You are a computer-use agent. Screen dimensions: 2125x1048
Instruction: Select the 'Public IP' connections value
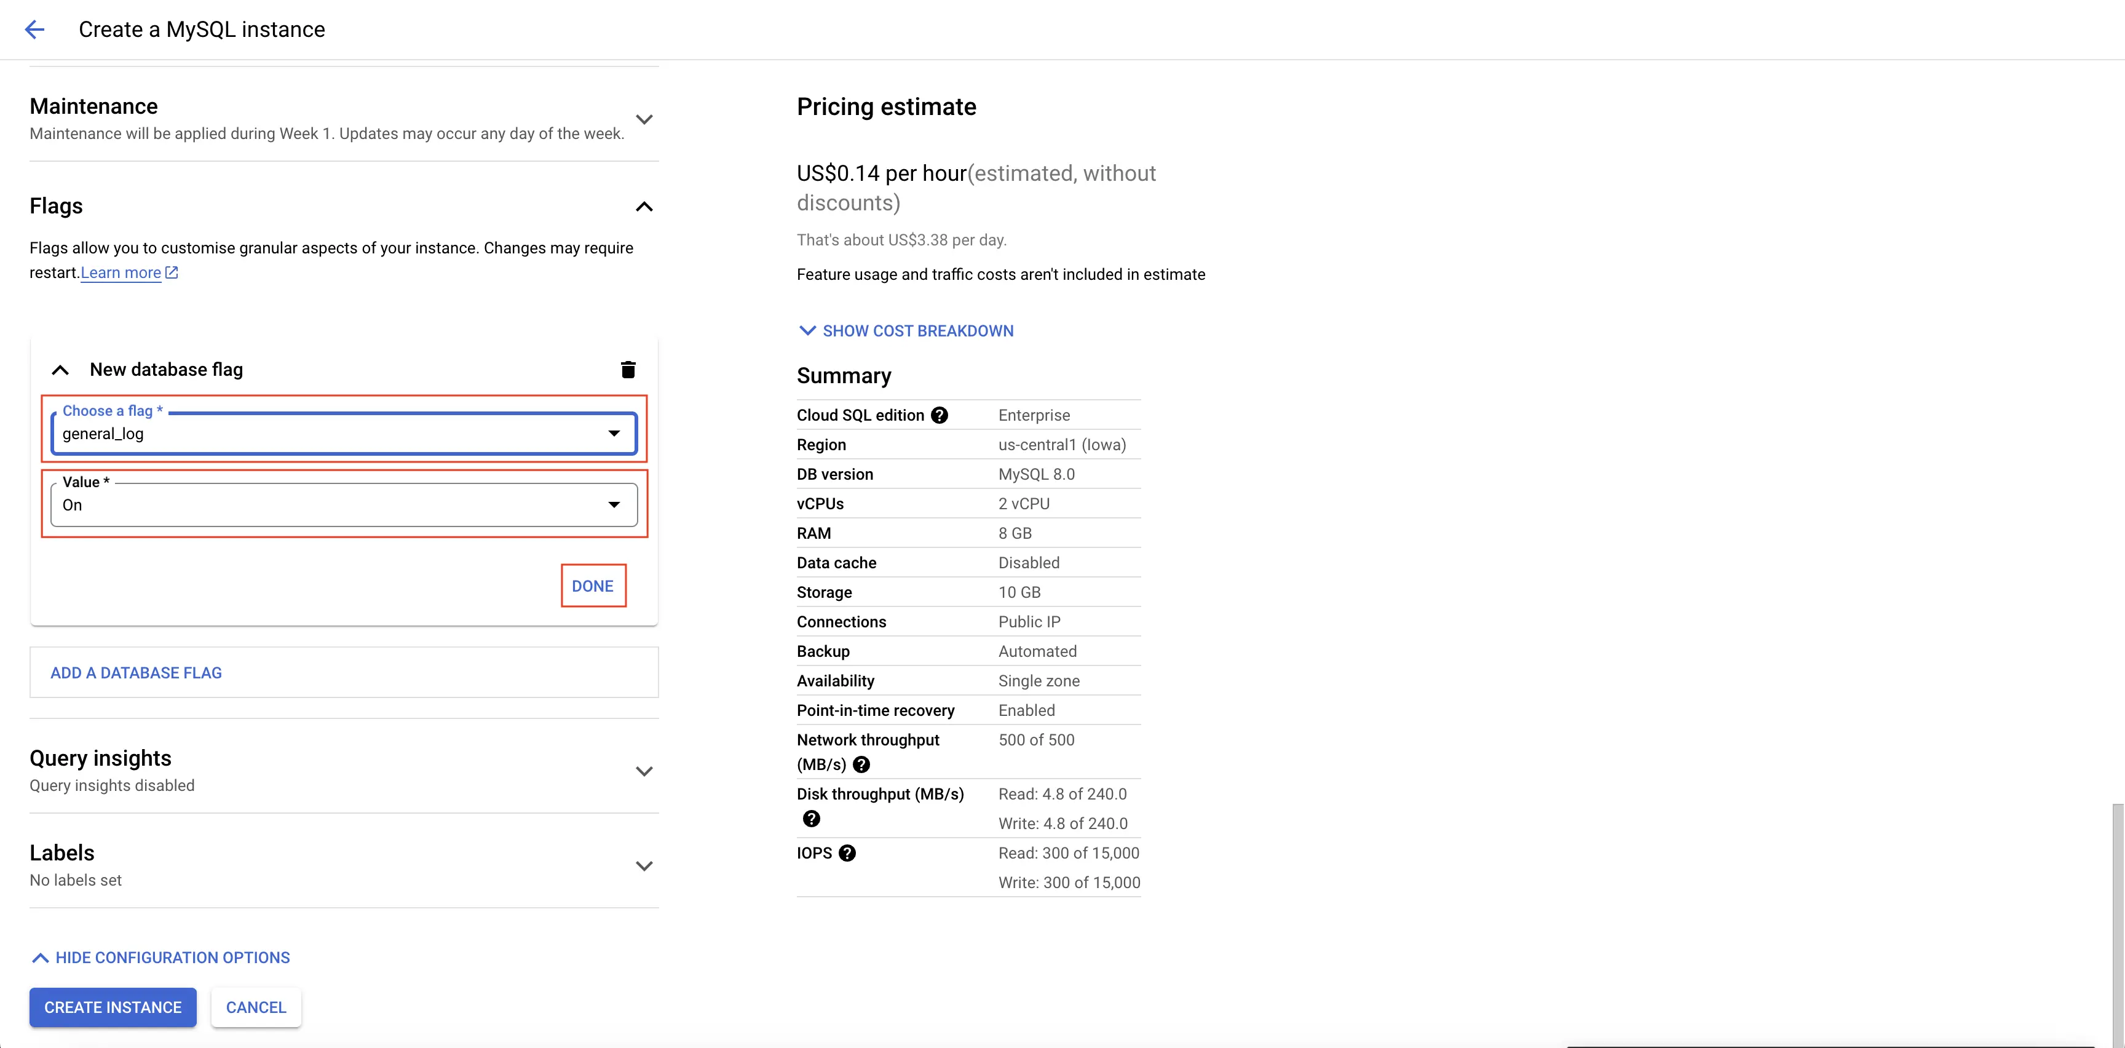[1029, 622]
